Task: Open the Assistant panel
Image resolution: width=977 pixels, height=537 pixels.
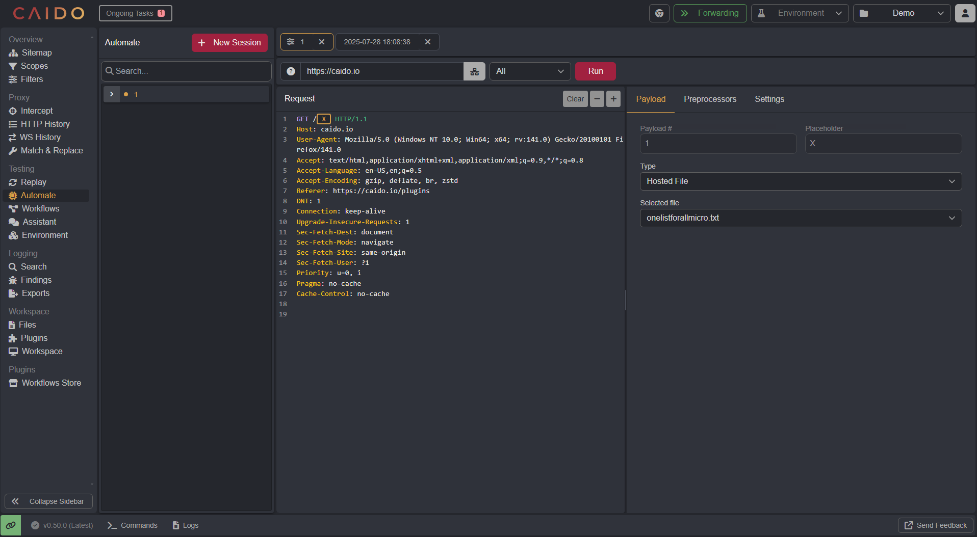Action: (38, 222)
